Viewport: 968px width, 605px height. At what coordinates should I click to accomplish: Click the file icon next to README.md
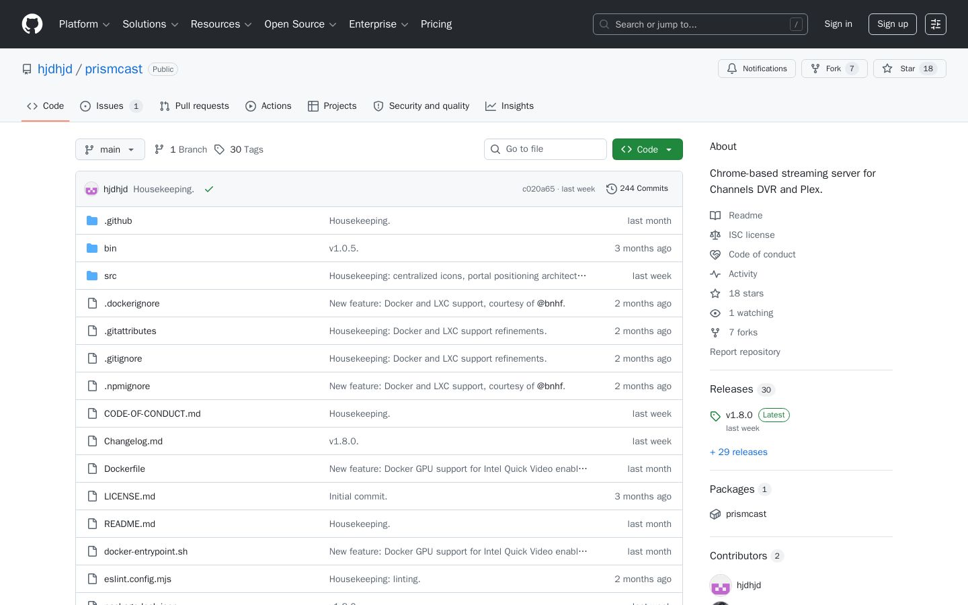click(x=92, y=524)
